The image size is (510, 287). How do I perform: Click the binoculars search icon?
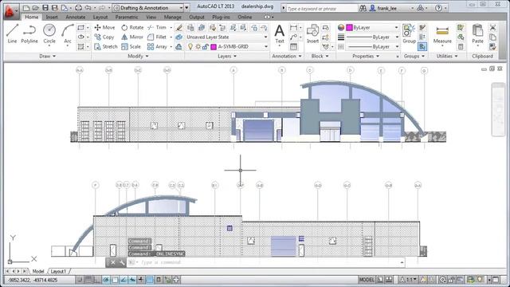coord(363,8)
